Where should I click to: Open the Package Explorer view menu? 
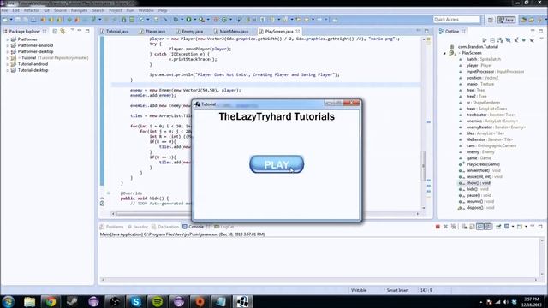[72, 31]
